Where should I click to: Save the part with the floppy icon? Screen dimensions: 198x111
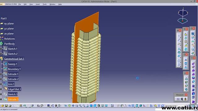coord(6,106)
